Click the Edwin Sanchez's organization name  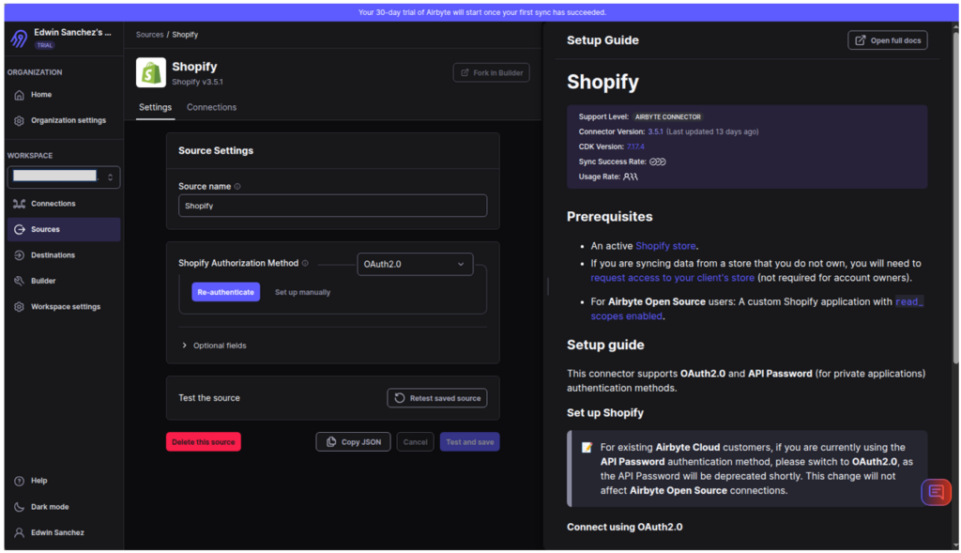[72, 33]
